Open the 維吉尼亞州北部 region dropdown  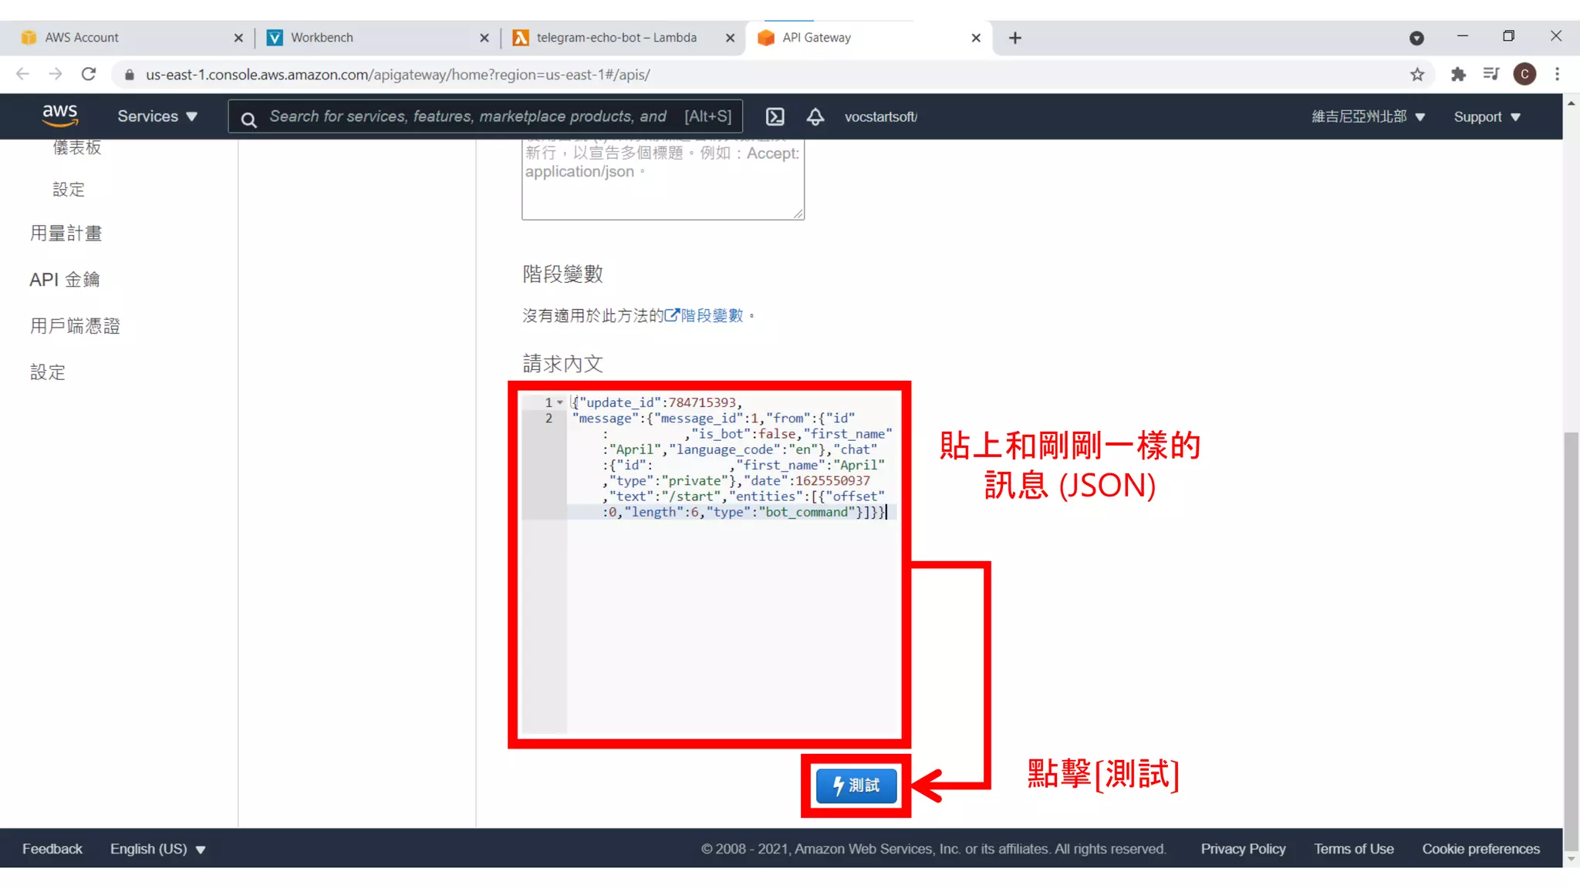(1368, 116)
